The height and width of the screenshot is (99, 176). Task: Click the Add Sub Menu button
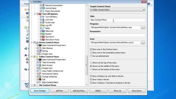[79, 91]
